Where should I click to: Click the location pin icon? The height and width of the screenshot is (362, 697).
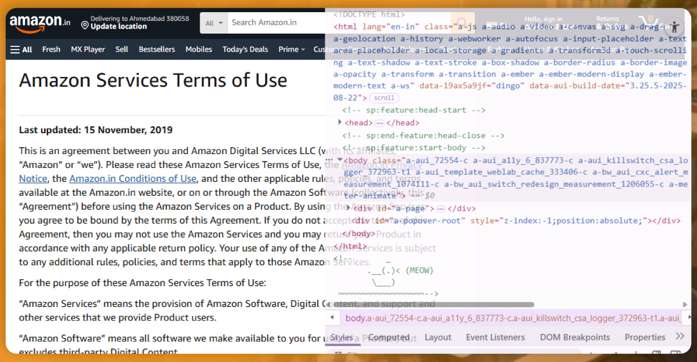pyautogui.click(x=85, y=26)
